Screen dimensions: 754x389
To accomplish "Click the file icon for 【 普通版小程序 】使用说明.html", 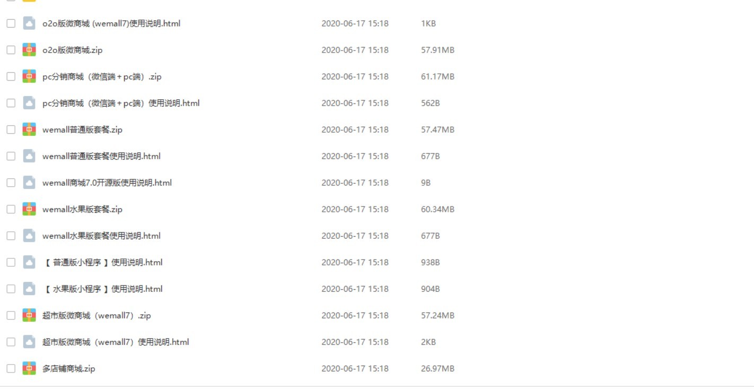I will (29, 262).
